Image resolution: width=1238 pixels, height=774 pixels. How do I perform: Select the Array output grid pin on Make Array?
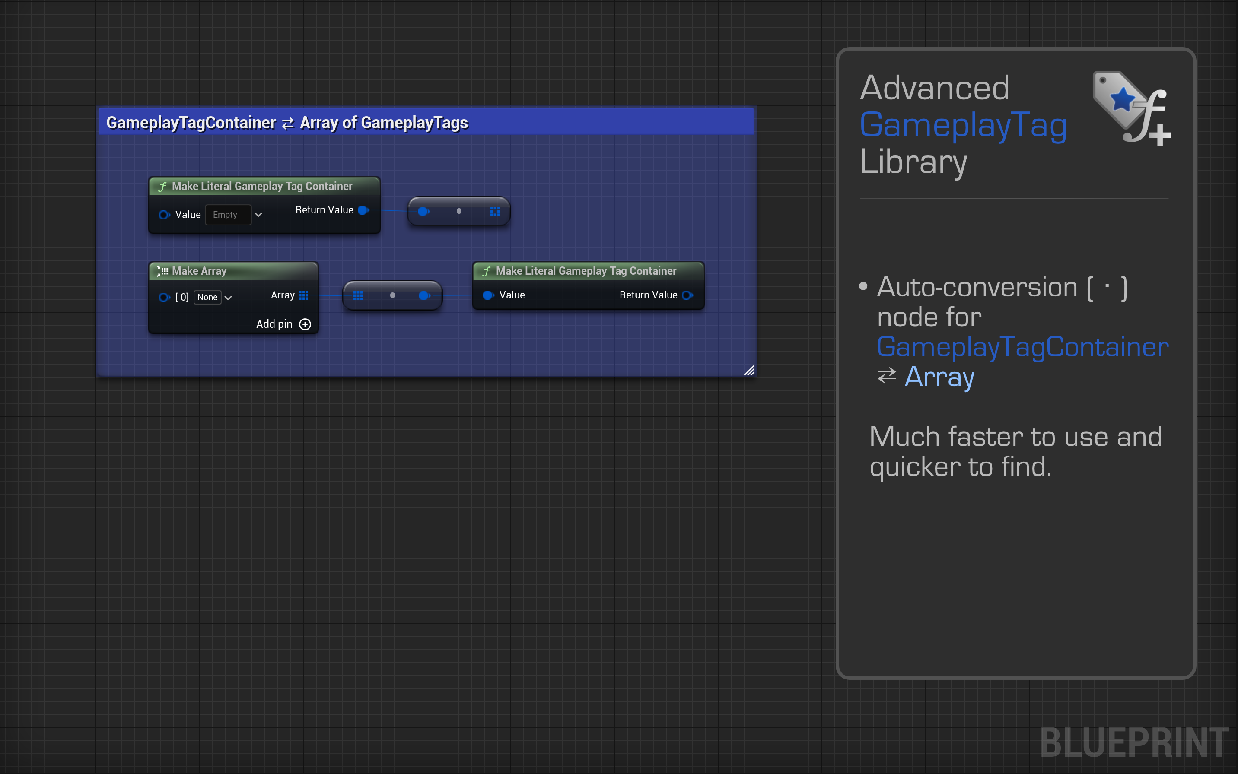coord(304,295)
